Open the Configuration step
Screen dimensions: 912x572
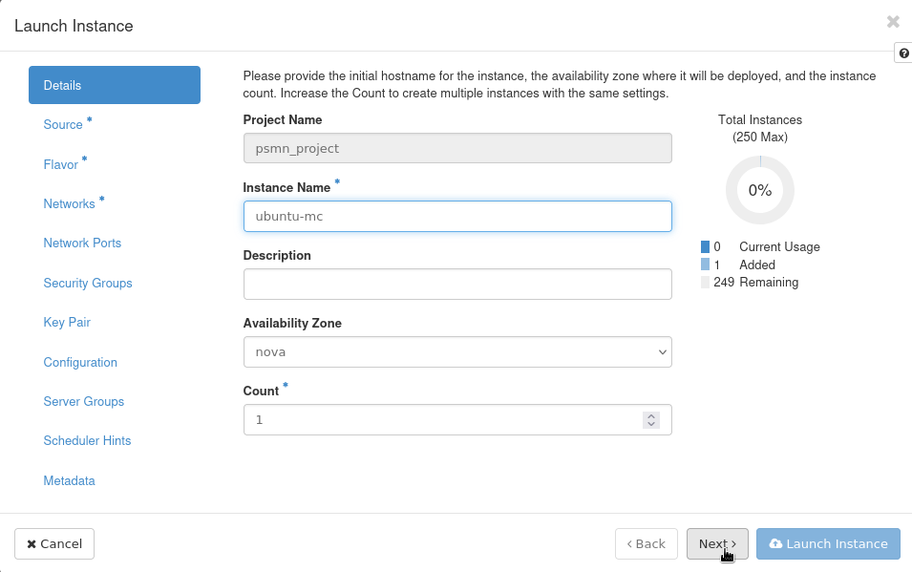coord(80,363)
